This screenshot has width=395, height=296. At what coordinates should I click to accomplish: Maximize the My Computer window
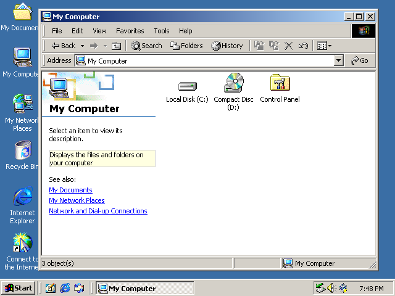(359, 17)
